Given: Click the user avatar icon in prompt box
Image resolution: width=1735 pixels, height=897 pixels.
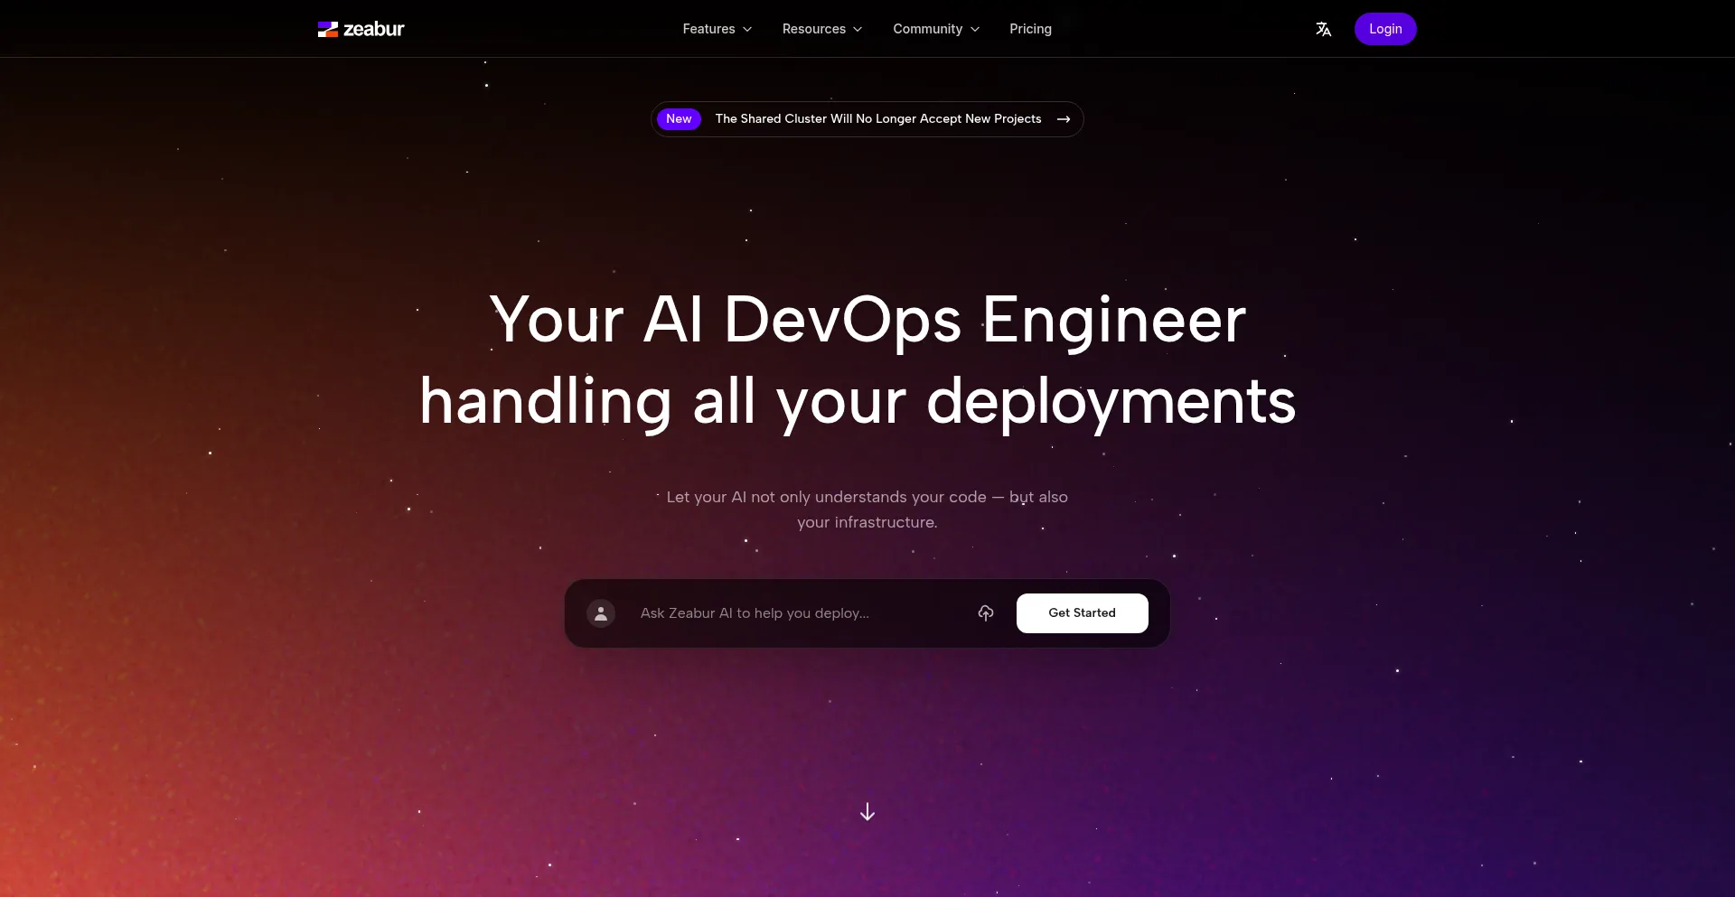Looking at the screenshot, I should click(x=601, y=613).
